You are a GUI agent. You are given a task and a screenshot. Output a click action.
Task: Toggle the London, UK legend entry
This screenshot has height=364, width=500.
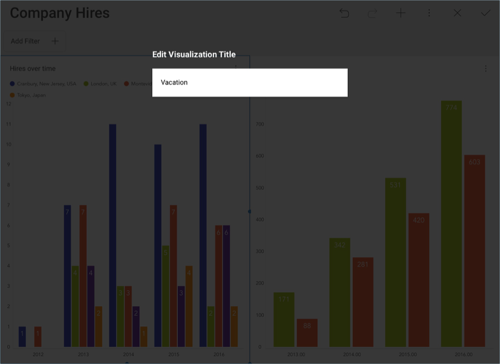coord(103,84)
